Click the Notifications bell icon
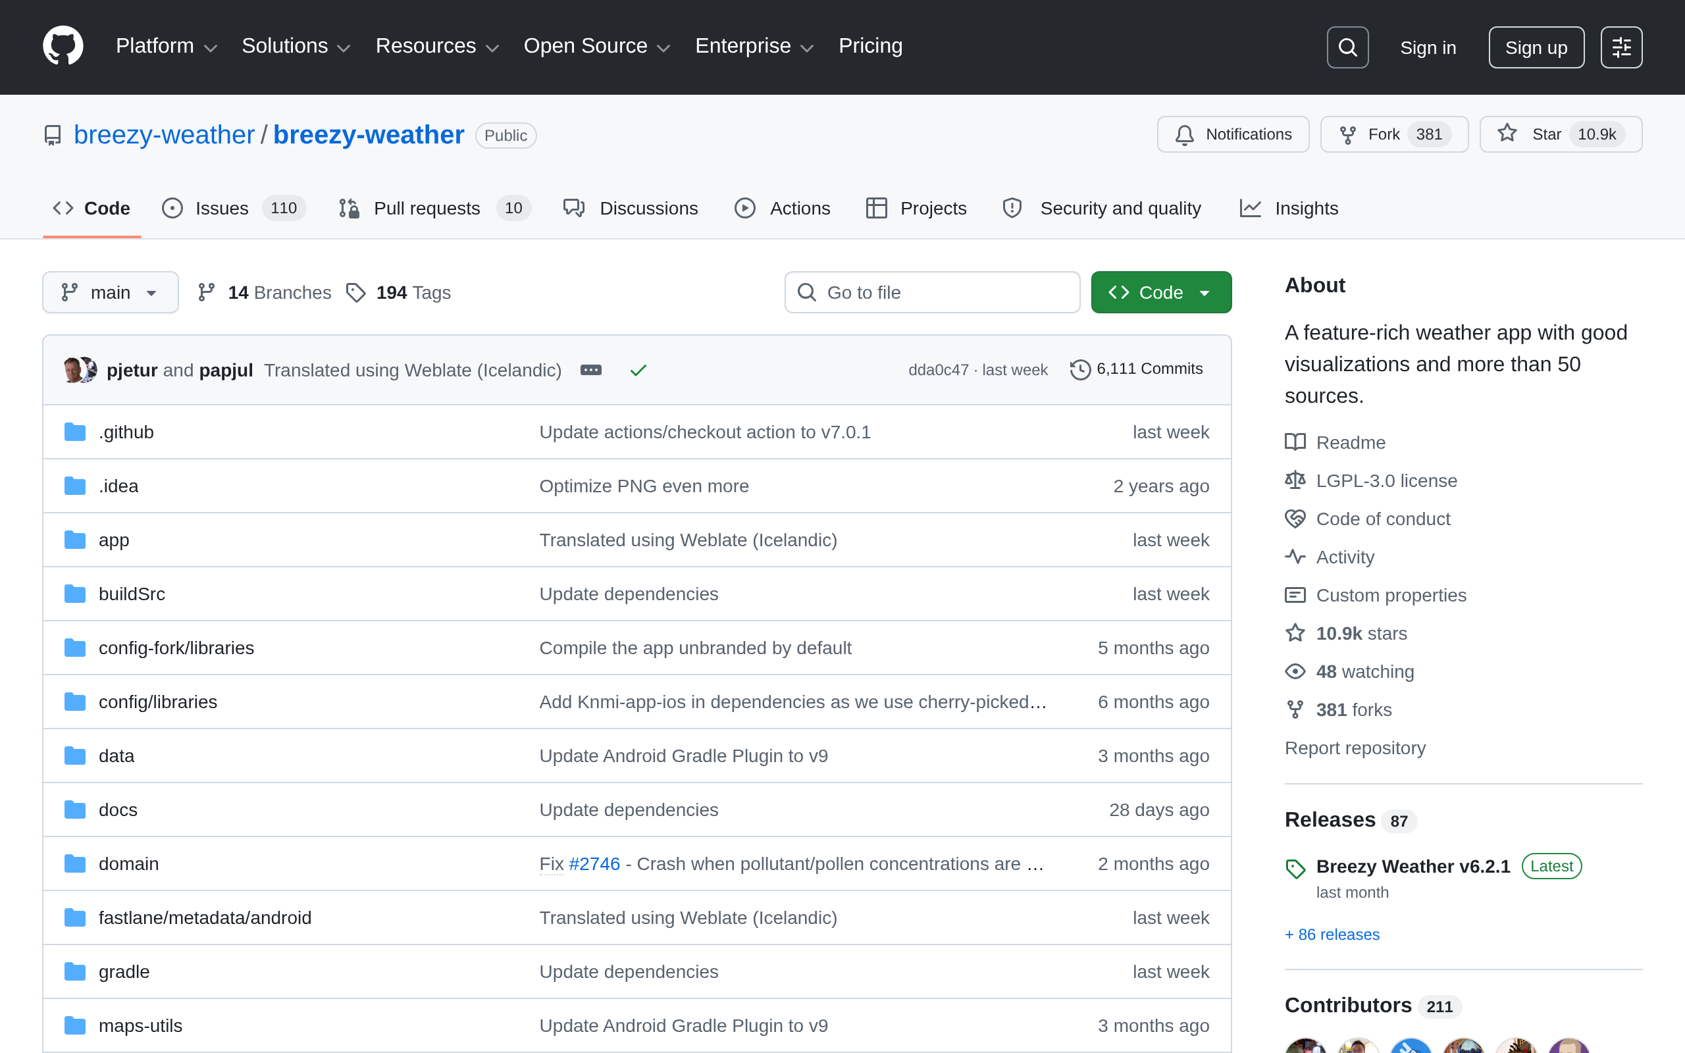Viewport: 1685px width, 1053px height. (x=1184, y=134)
